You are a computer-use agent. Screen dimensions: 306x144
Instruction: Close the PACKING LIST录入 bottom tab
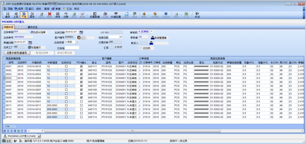pyautogui.click(x=38, y=136)
